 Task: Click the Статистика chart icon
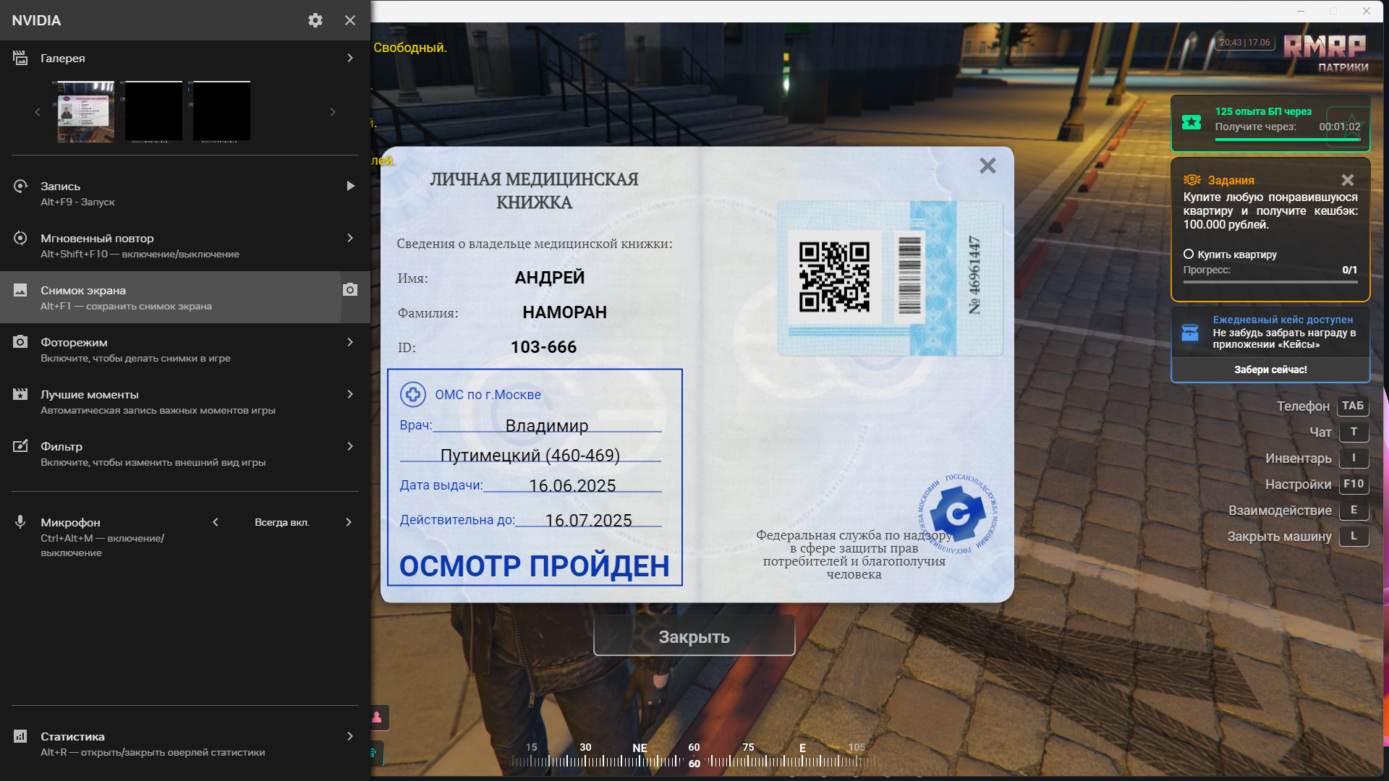[x=20, y=736]
